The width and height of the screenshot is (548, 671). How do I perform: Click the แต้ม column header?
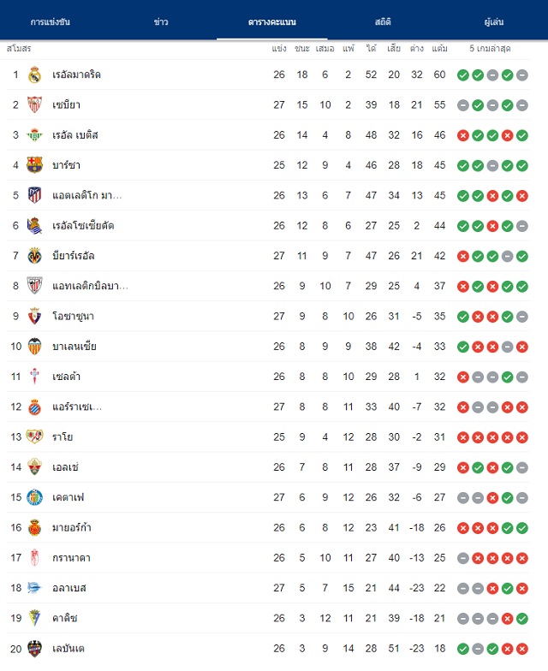click(440, 48)
